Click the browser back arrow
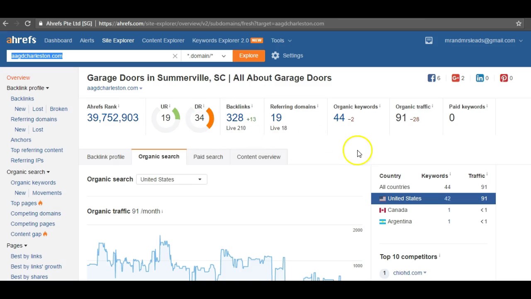 pos(5,24)
